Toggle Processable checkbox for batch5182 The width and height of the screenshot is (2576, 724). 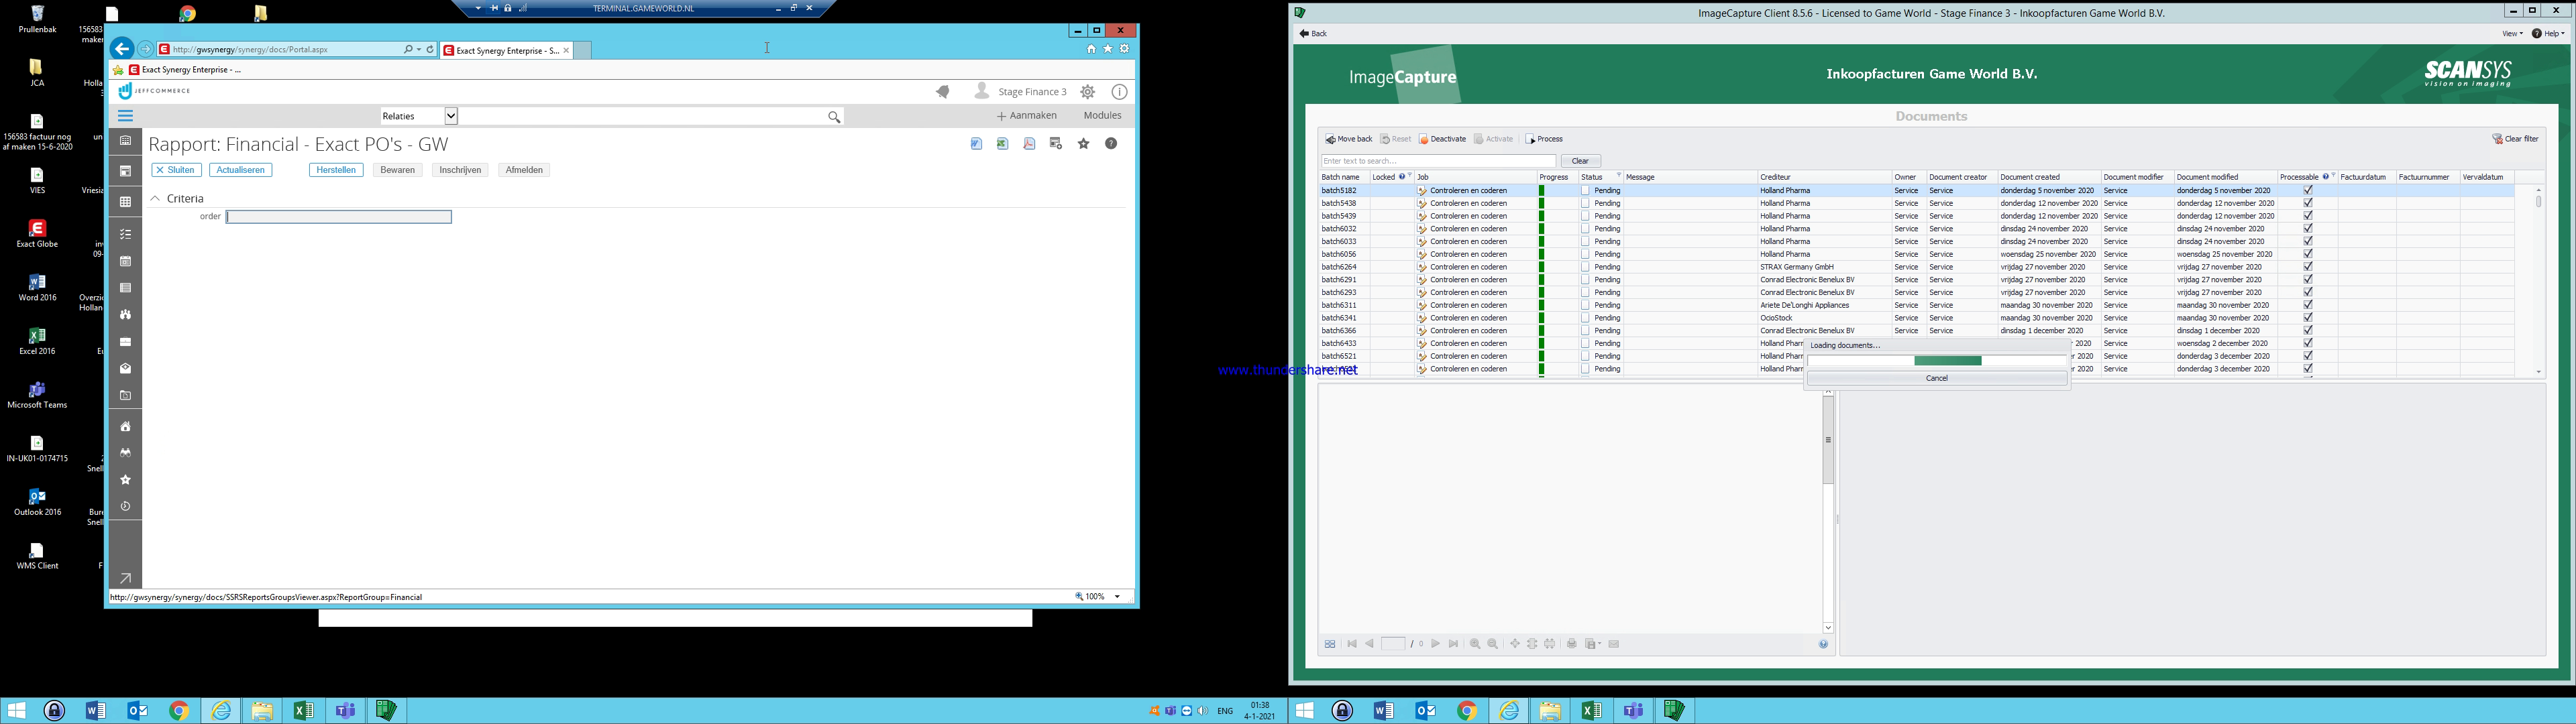(x=2307, y=190)
